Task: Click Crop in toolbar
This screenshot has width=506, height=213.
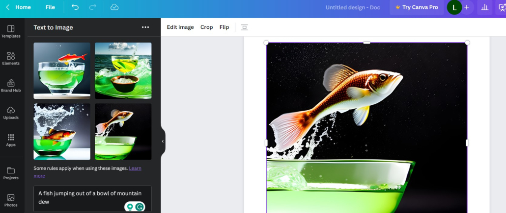Action: tap(206, 27)
